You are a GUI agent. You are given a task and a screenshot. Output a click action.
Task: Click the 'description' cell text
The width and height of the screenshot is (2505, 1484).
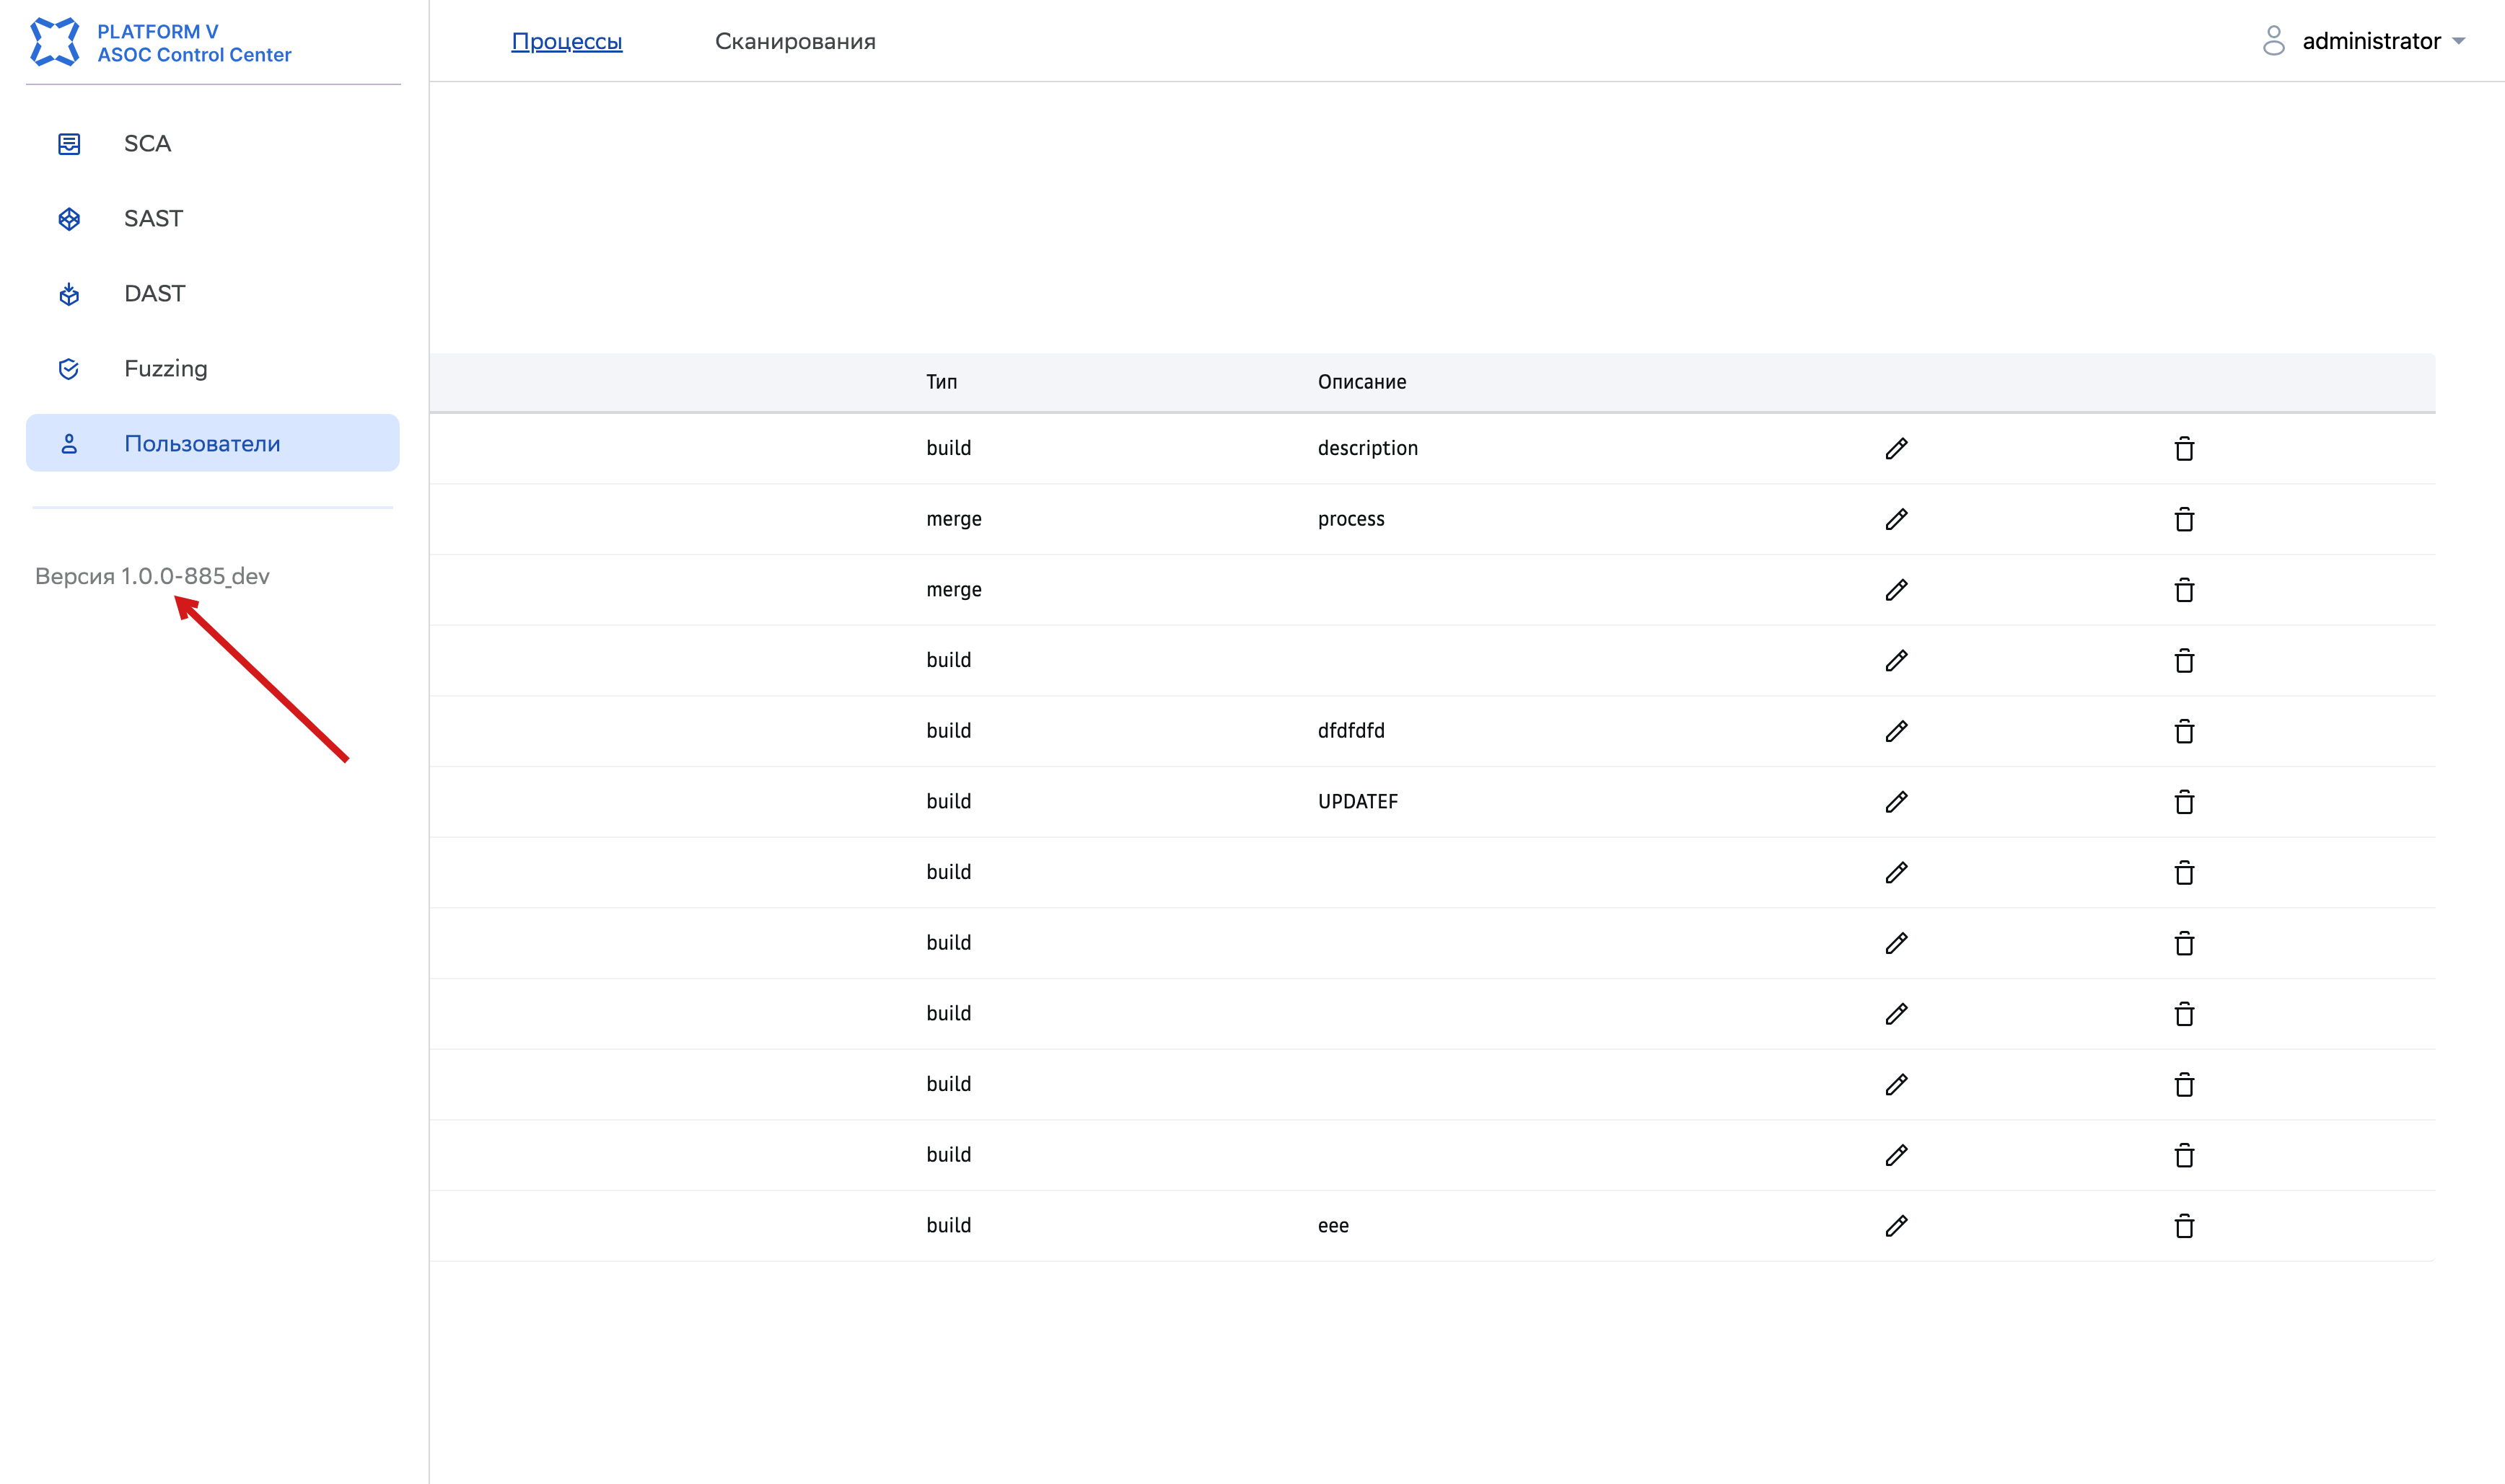(x=1367, y=448)
